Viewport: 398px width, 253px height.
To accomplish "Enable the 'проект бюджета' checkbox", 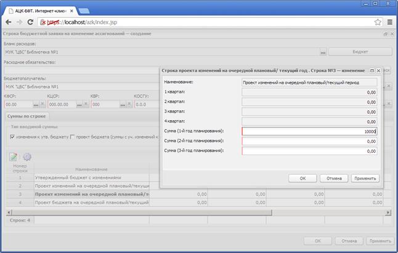I will [x=73, y=137].
